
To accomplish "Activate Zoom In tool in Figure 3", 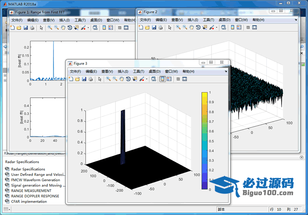I will coord(108,79).
